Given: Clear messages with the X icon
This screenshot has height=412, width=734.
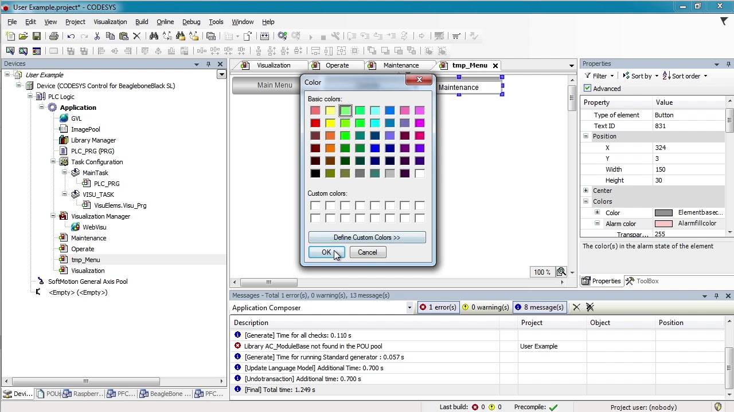Looking at the screenshot, I should coord(576,307).
